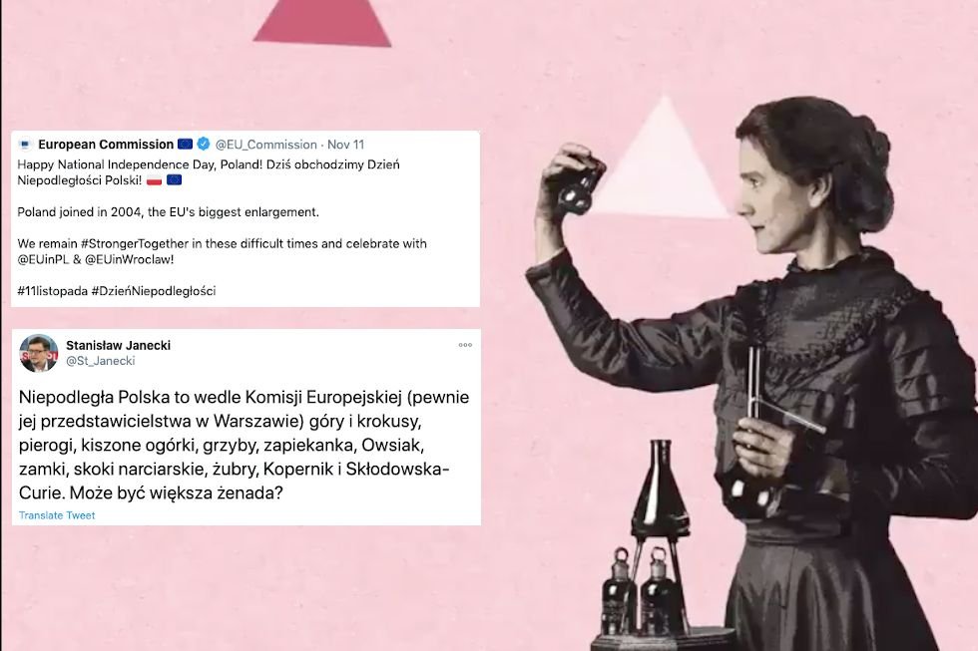Click the Polish flag emoji in the tweet
Screen dimensions: 978x651
[x=154, y=180]
